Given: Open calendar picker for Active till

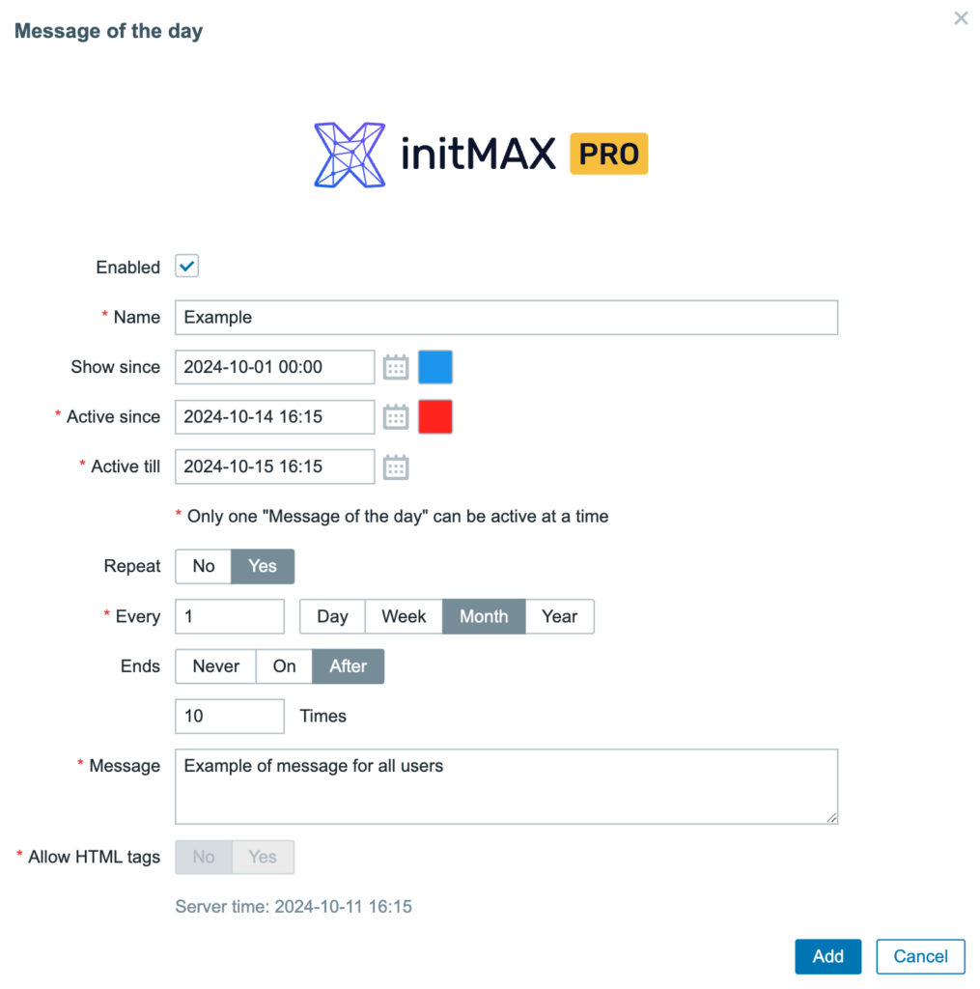Looking at the screenshot, I should (x=396, y=466).
